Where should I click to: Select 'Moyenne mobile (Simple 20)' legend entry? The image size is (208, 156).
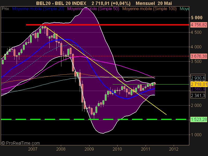tap(38, 9)
